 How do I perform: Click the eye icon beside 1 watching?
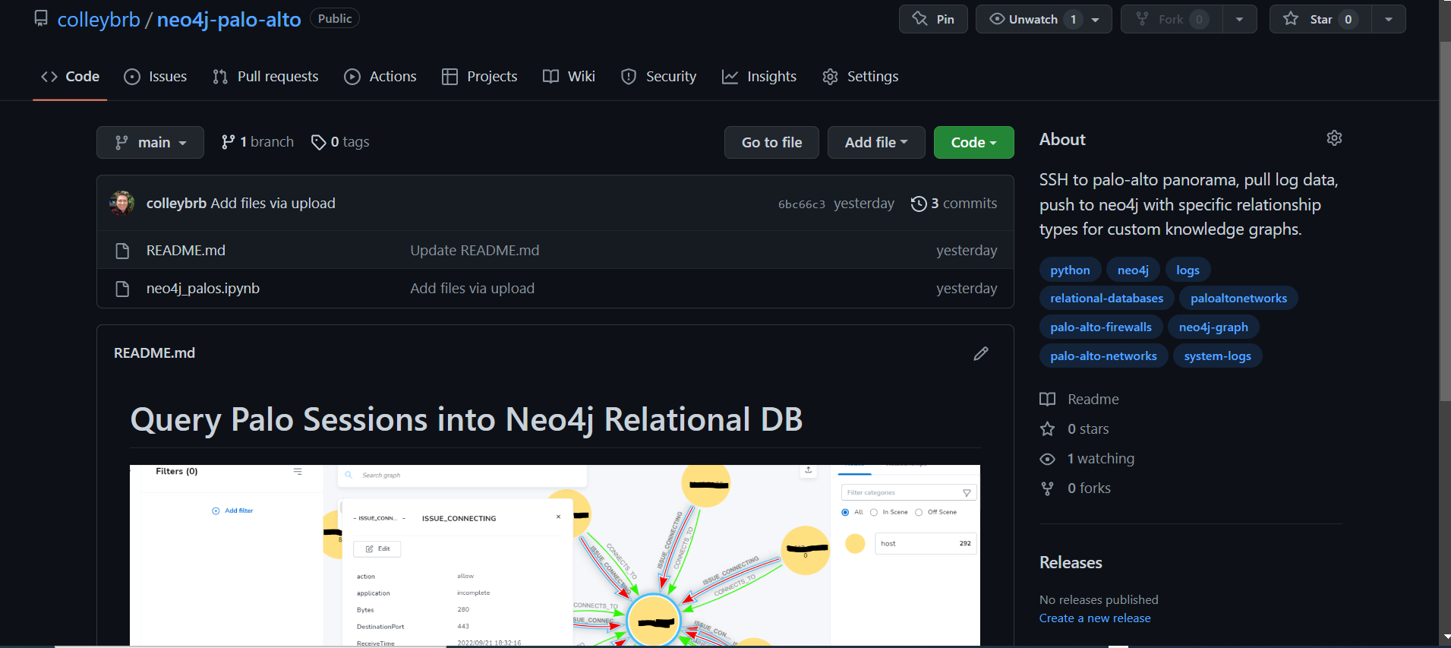click(1047, 459)
